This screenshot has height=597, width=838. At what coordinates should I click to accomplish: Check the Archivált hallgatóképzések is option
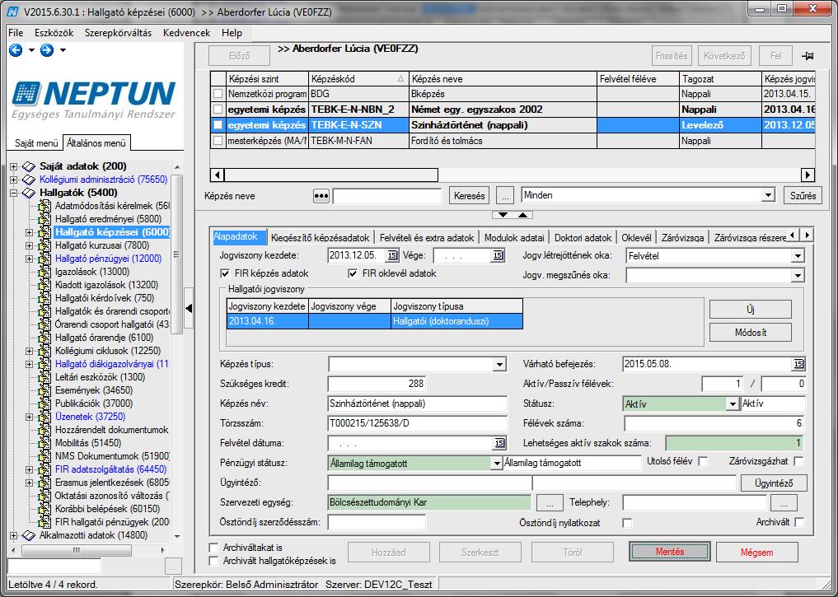pyautogui.click(x=213, y=561)
